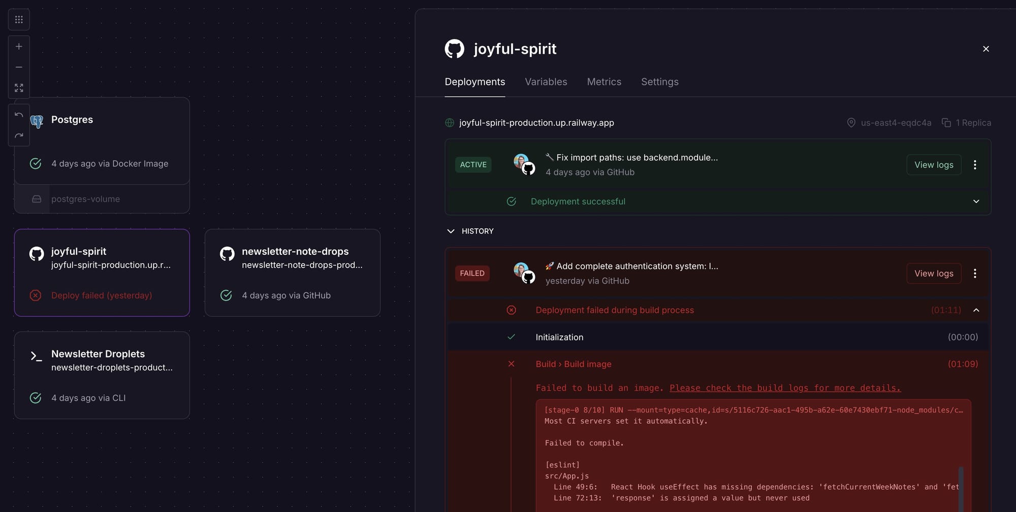This screenshot has height=512, width=1016.
Task: Open the build logs details link
Action: (785, 388)
